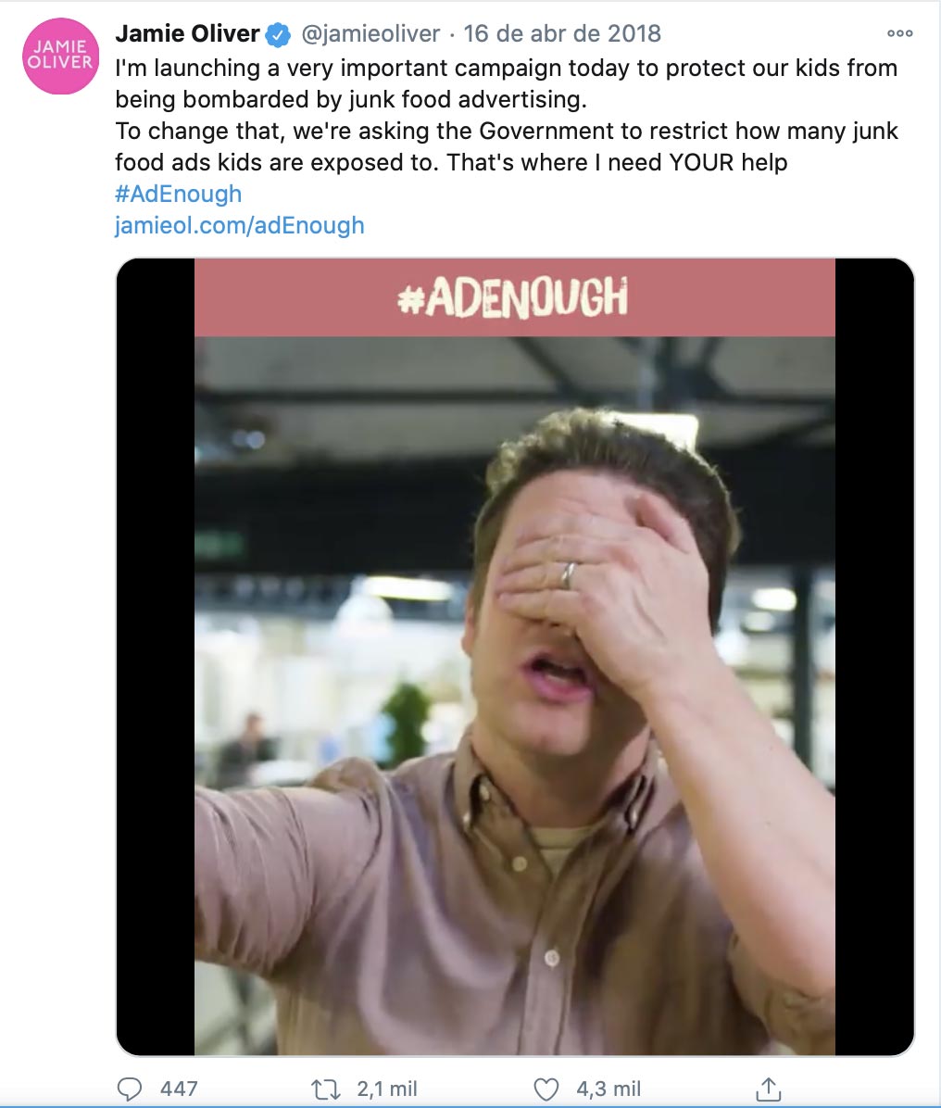Click the reply speech bubble icon

129,1089
